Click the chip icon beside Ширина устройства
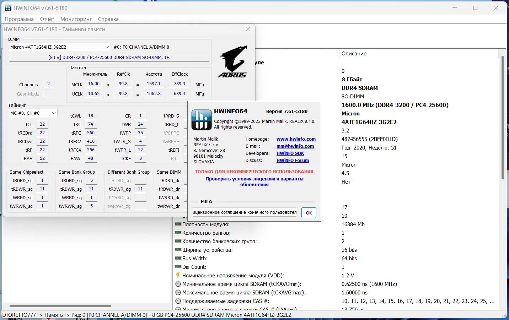Viewport: 509px width, 320px height. pos(178,250)
